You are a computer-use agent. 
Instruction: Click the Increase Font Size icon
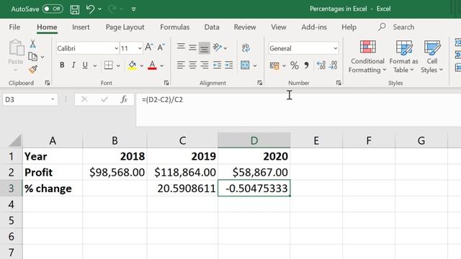149,47
